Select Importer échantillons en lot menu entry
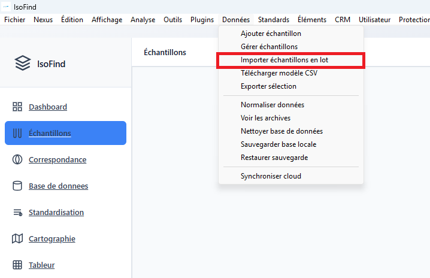 [x=284, y=60]
